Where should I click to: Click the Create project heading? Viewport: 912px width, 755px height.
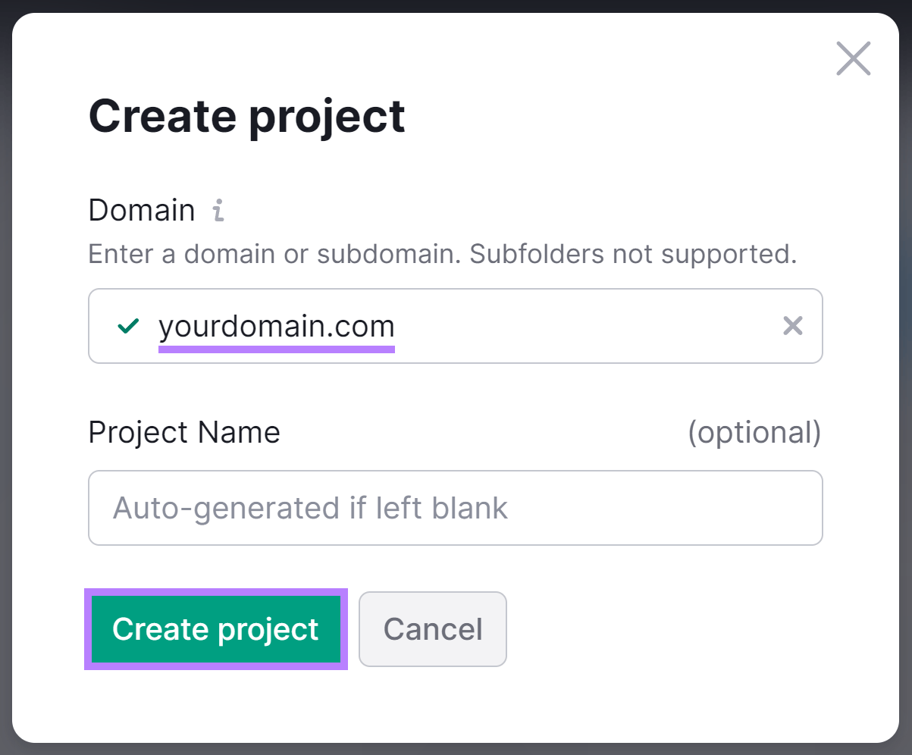point(247,115)
